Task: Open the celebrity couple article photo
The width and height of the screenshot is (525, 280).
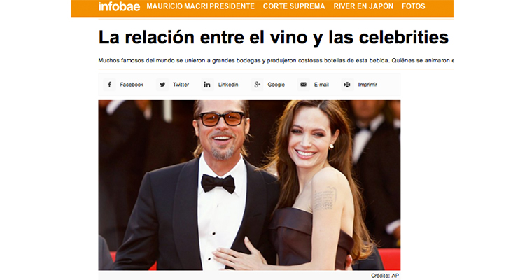Action: coord(249,185)
